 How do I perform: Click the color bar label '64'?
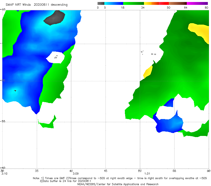[x=186, y=8]
